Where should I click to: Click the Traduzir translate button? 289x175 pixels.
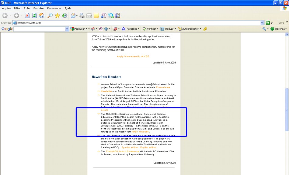167,29
